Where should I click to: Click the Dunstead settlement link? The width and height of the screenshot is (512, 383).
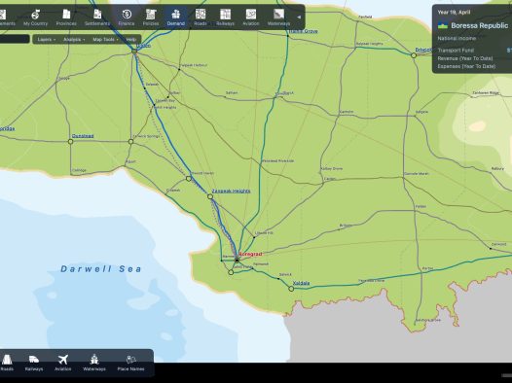point(83,136)
